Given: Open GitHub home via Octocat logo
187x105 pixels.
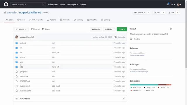Looking at the screenshot, I should tap(6, 4).
